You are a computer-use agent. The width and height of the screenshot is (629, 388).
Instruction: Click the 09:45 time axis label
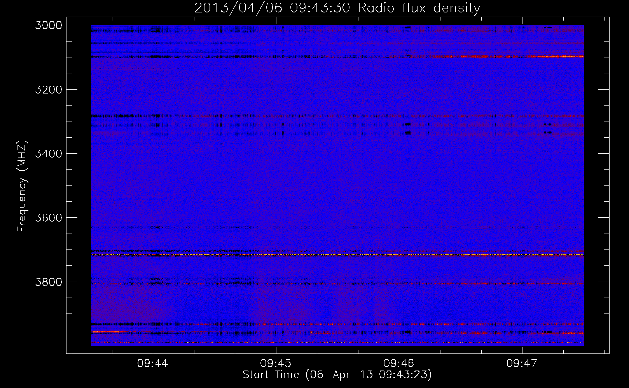click(x=276, y=363)
